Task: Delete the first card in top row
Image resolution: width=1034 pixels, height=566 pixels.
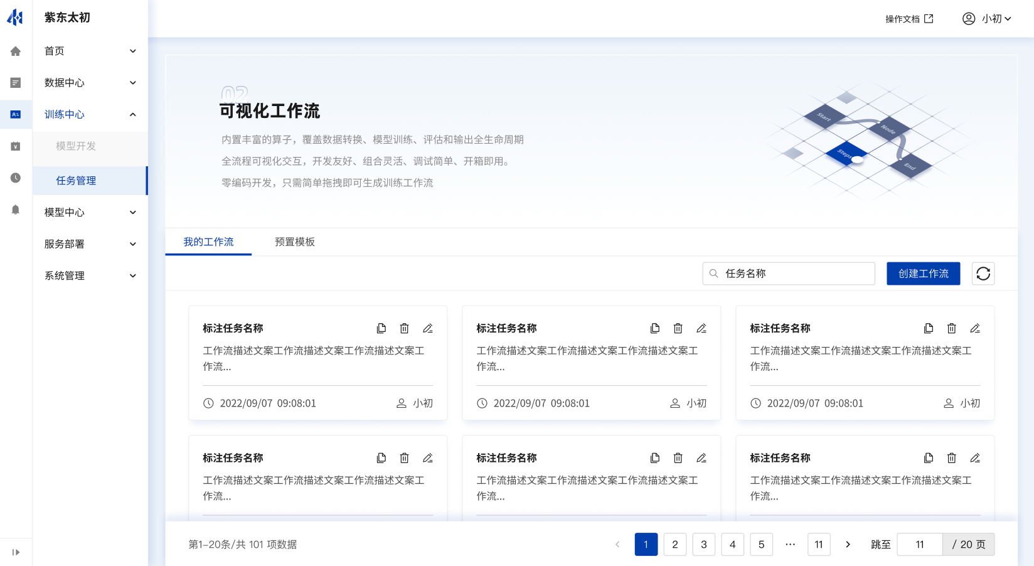Action: [x=405, y=328]
